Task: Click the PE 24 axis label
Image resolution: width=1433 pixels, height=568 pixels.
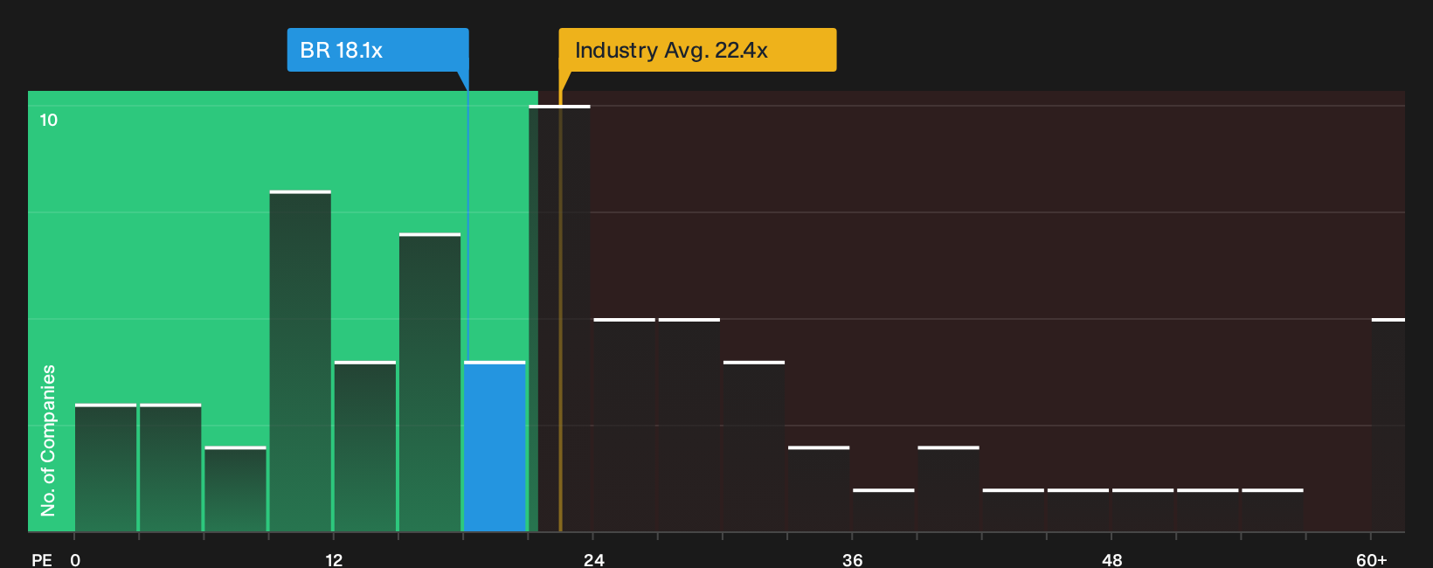Action: 593,559
